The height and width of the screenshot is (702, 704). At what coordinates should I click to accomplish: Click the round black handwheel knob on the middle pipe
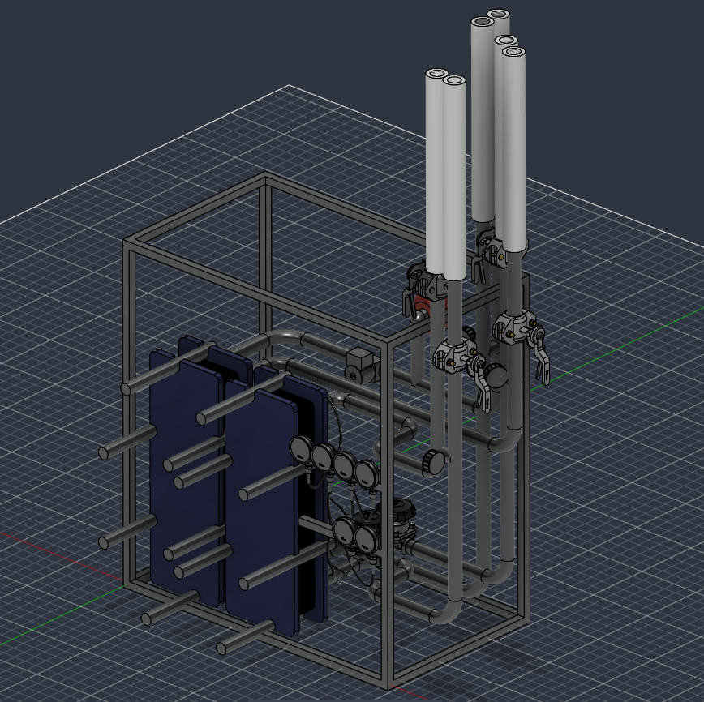coord(434,463)
